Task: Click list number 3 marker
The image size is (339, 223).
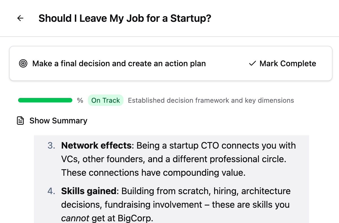Action: point(51,145)
